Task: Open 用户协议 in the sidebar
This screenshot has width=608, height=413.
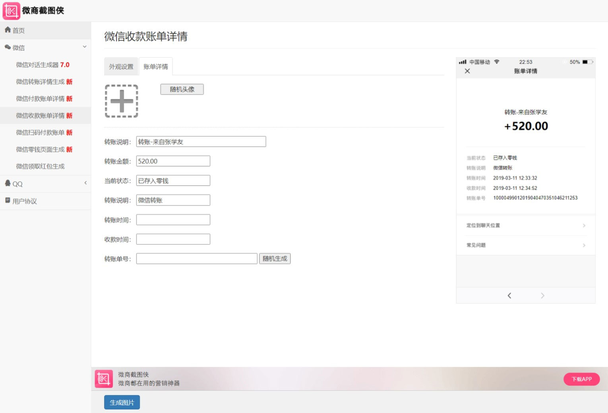Action: click(x=45, y=201)
